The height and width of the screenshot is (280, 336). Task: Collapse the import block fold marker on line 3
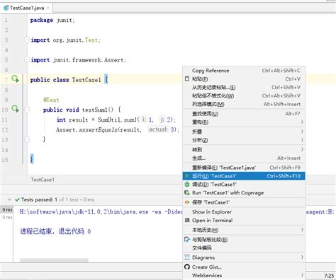(27, 40)
